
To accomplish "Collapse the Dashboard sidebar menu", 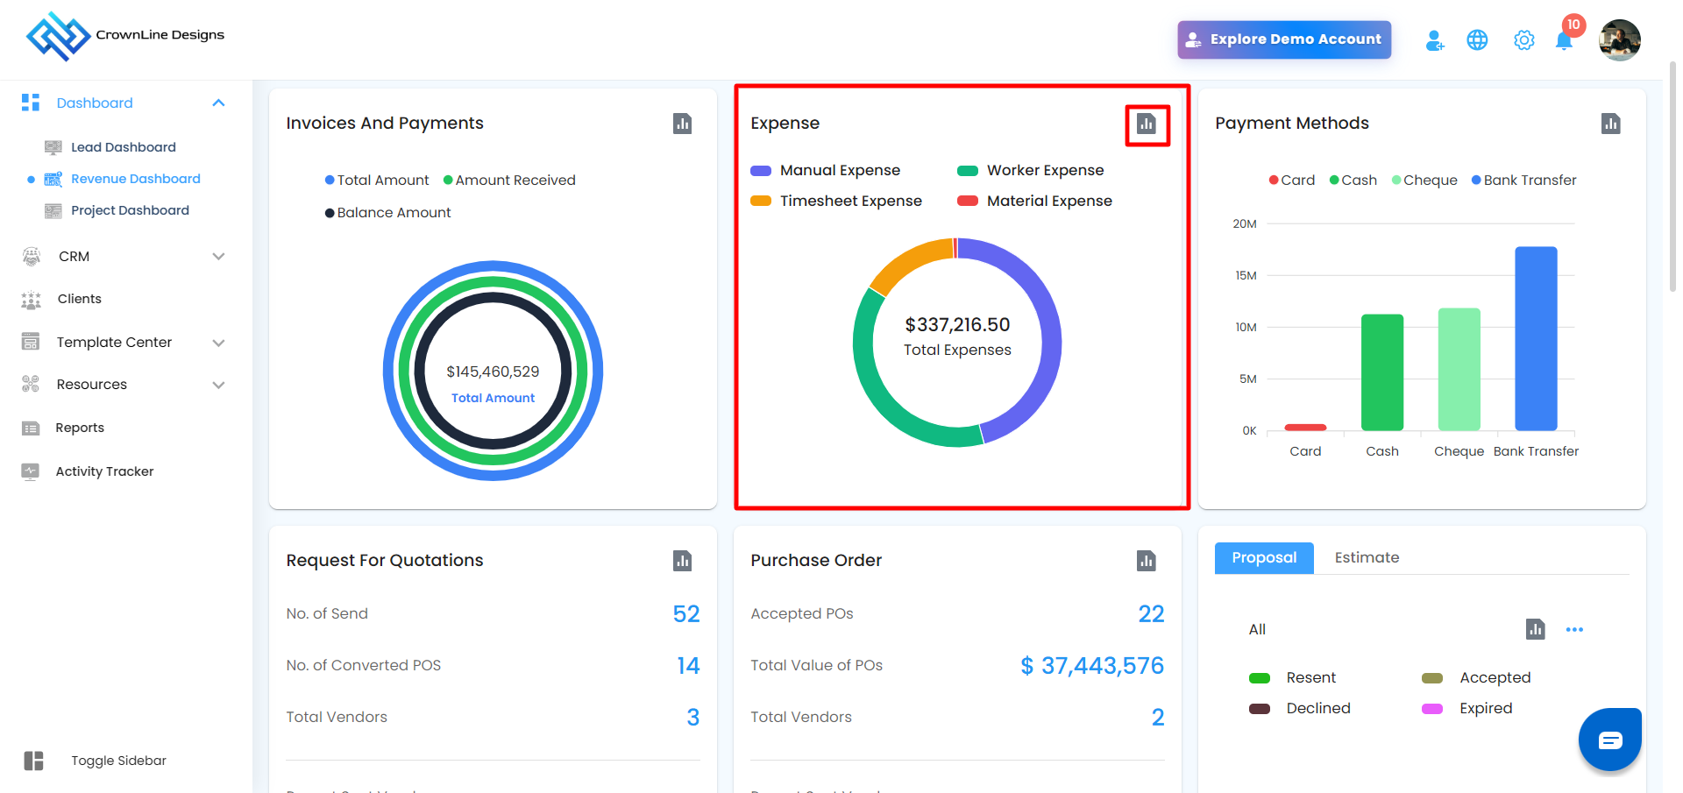I will [x=218, y=103].
